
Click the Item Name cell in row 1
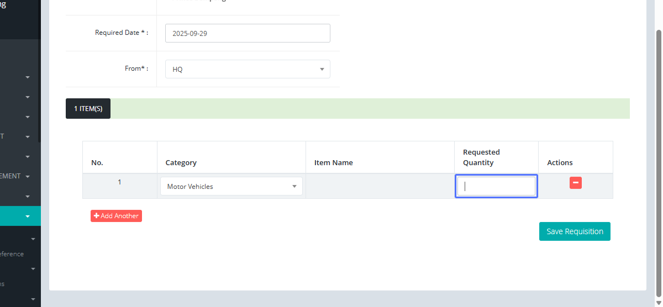coord(380,187)
